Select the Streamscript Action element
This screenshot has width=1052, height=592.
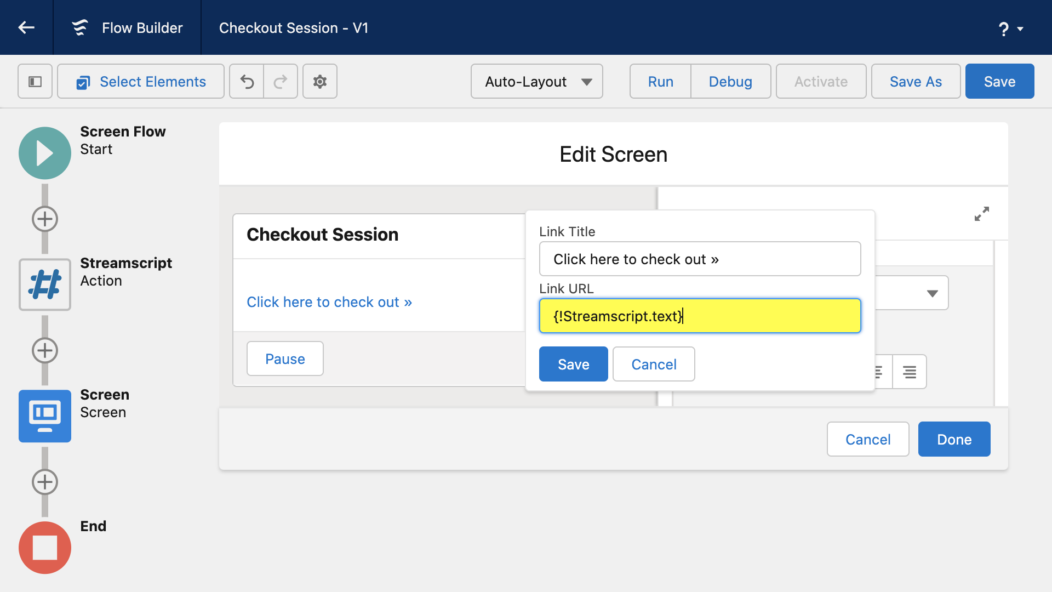pyautogui.click(x=45, y=284)
